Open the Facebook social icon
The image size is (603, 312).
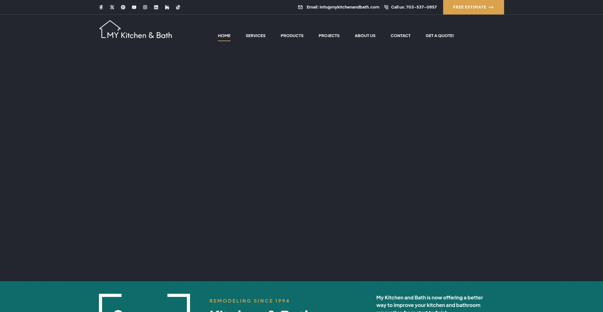[101, 7]
